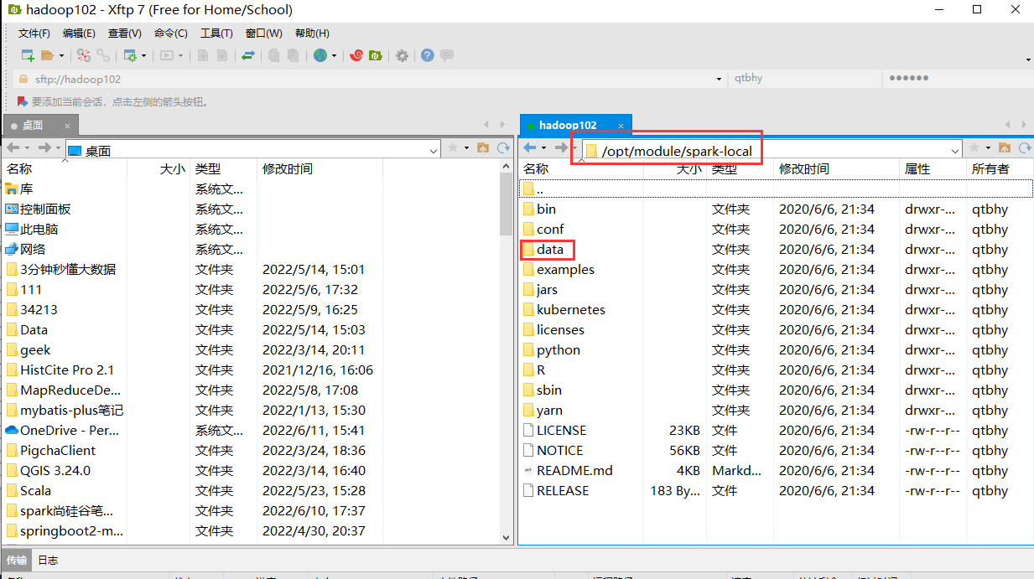
Task: Open the 编辑(E) menu
Action: [x=80, y=33]
